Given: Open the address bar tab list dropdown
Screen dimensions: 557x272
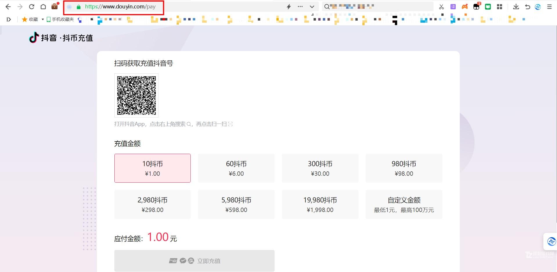Looking at the screenshot, I should pyautogui.click(x=312, y=6).
